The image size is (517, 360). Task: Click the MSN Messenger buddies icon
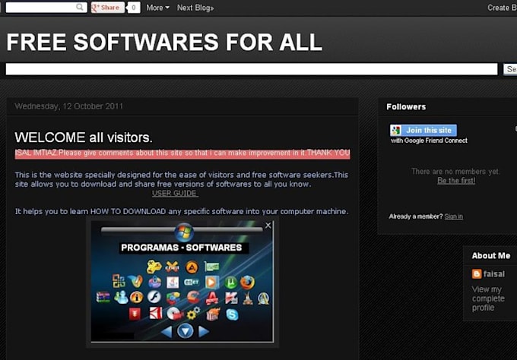pos(121,297)
